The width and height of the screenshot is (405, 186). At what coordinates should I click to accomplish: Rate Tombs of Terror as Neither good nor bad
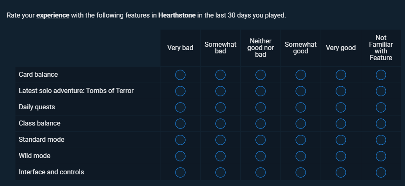260,91
